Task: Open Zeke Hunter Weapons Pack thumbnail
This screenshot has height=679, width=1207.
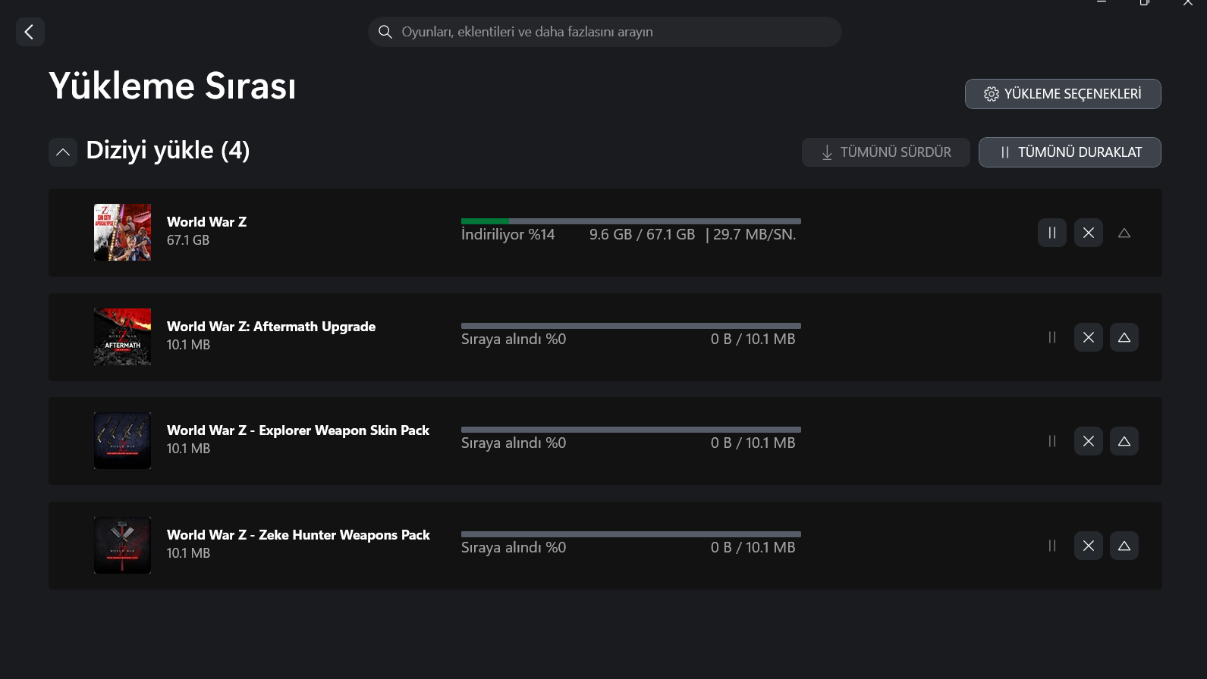Action: (122, 545)
